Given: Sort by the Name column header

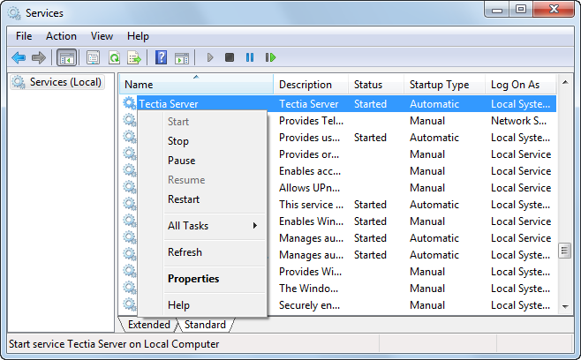Looking at the screenshot, I should pyautogui.click(x=196, y=85).
